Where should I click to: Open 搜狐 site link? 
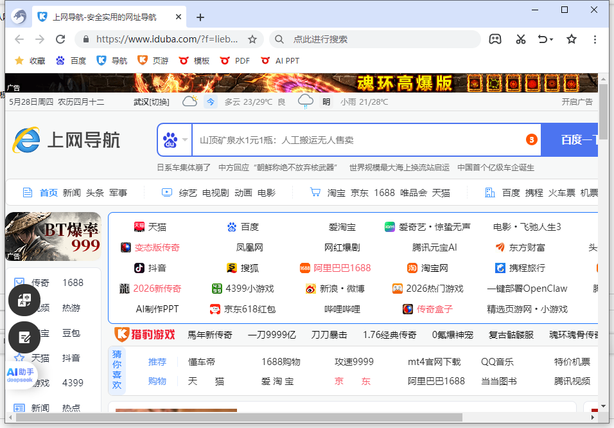point(243,268)
